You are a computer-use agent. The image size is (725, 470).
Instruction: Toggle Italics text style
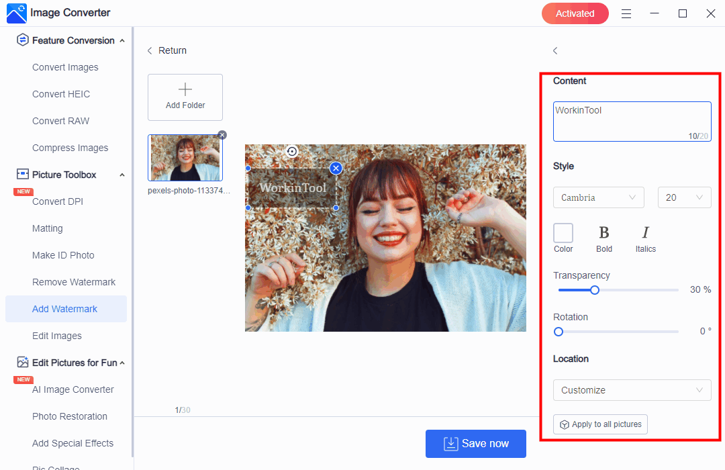pyautogui.click(x=645, y=233)
